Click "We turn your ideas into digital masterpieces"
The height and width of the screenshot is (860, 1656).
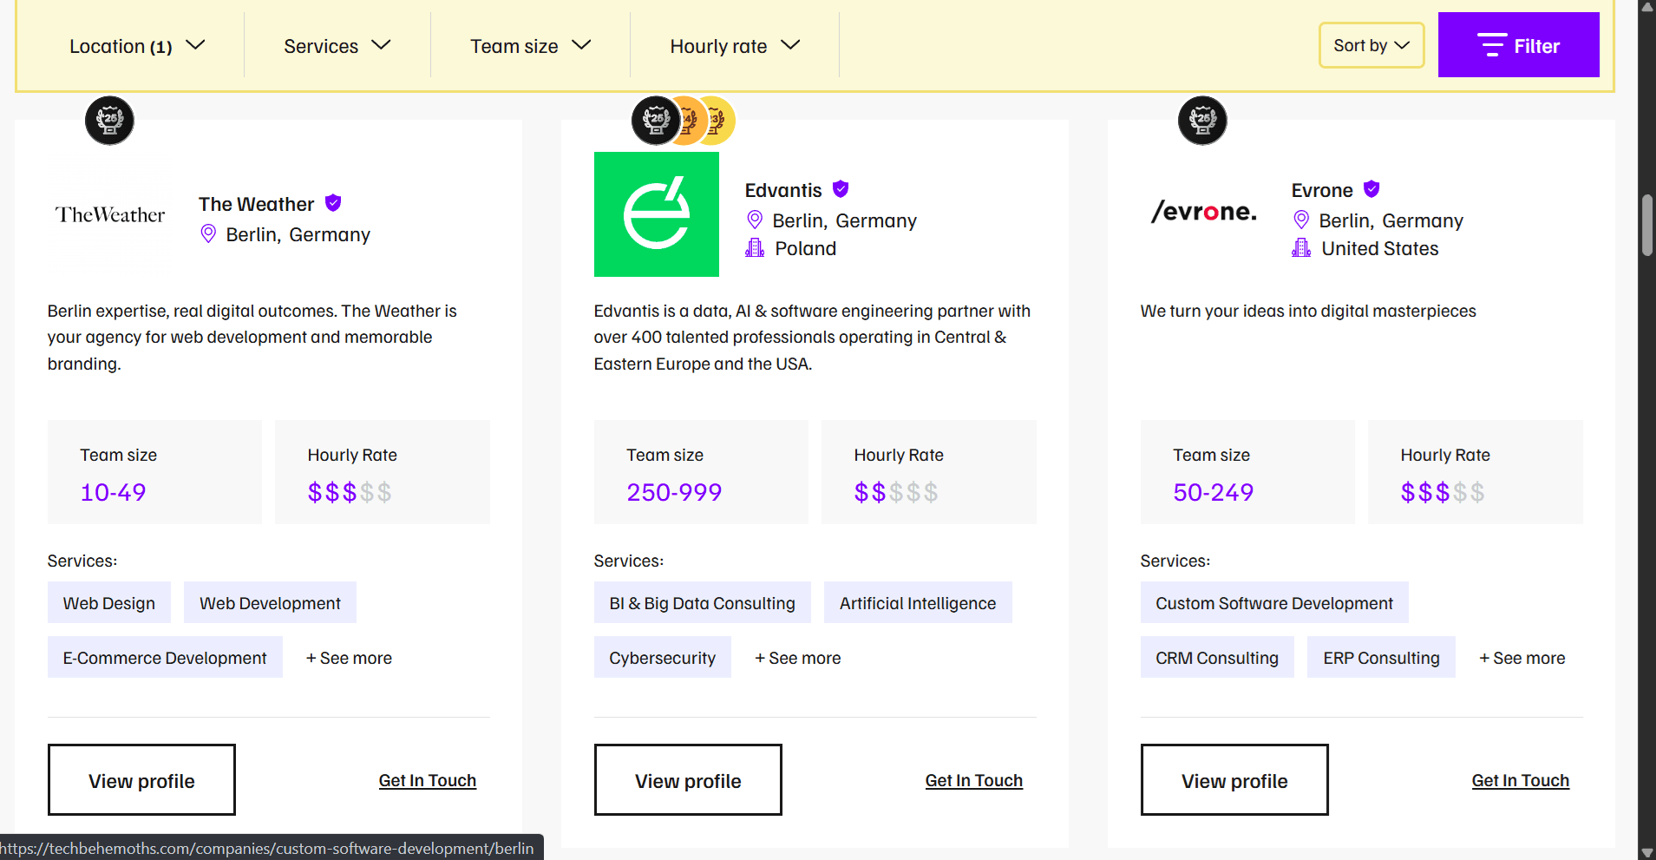[1308, 311]
